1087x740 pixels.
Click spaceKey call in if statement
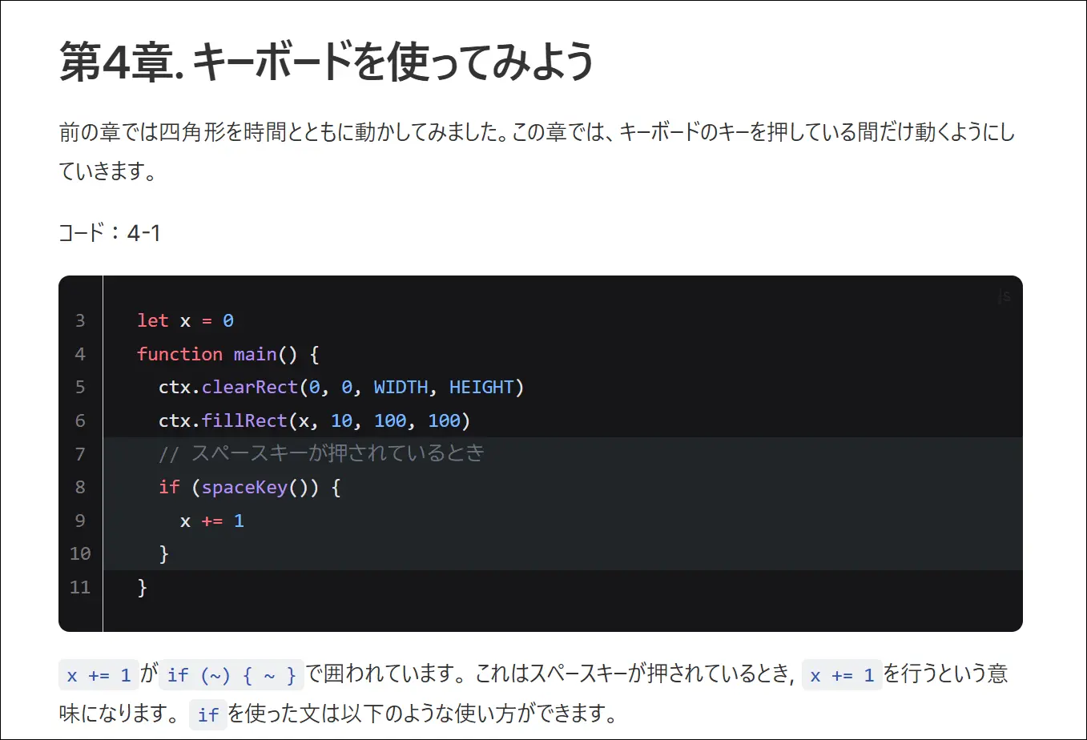pyautogui.click(x=244, y=488)
